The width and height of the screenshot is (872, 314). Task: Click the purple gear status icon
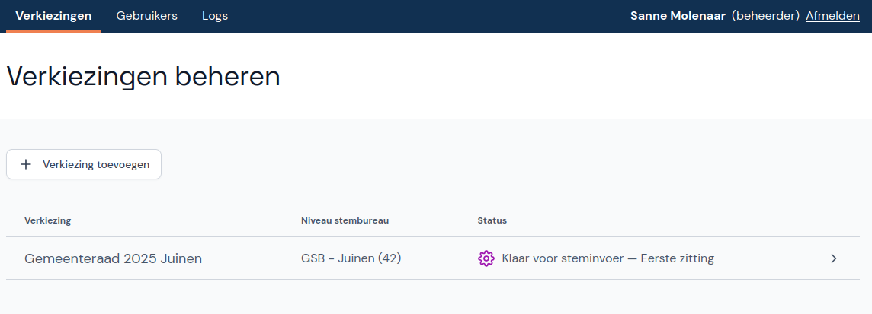486,258
